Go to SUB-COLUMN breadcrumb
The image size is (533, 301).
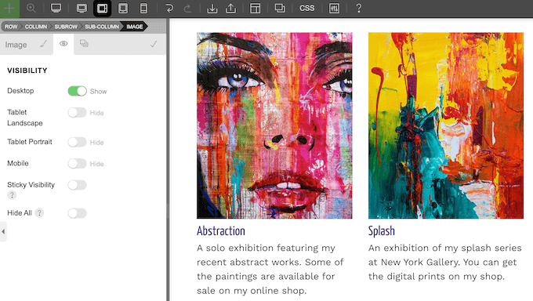click(x=102, y=27)
